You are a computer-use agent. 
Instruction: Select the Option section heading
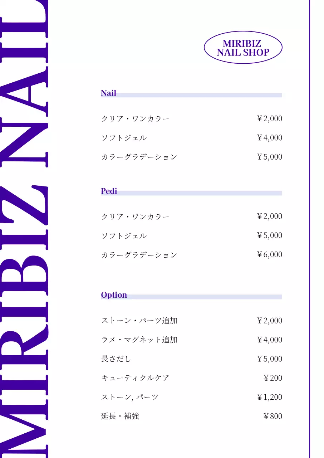[114, 295]
